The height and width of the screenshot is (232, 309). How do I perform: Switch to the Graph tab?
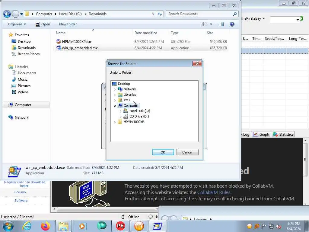[x=261, y=134]
